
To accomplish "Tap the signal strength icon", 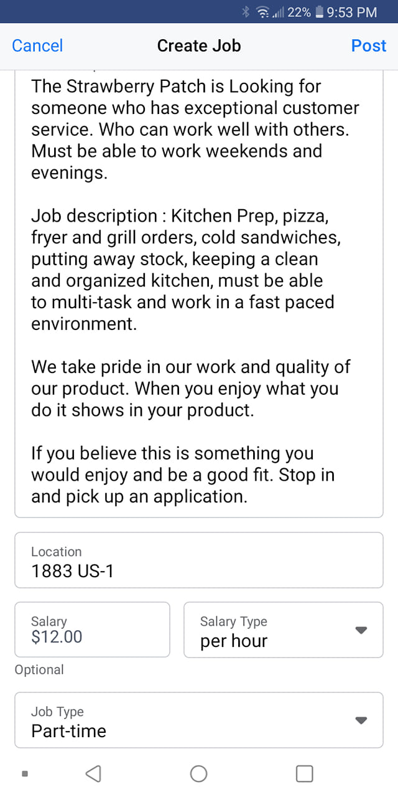I will 278,12.
